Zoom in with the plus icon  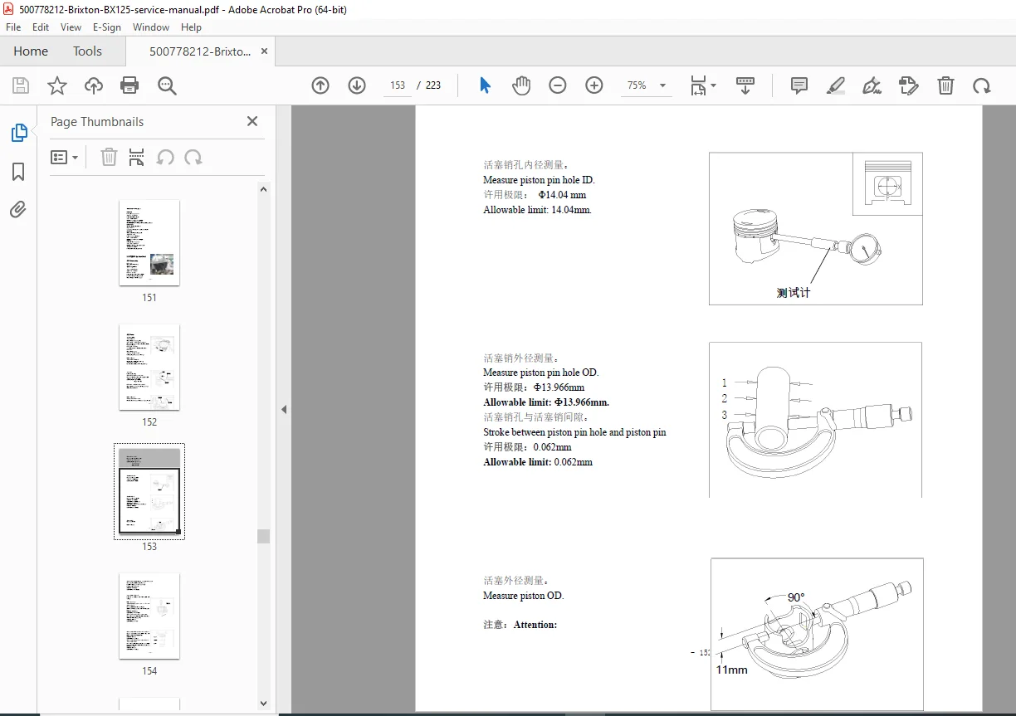pos(594,85)
